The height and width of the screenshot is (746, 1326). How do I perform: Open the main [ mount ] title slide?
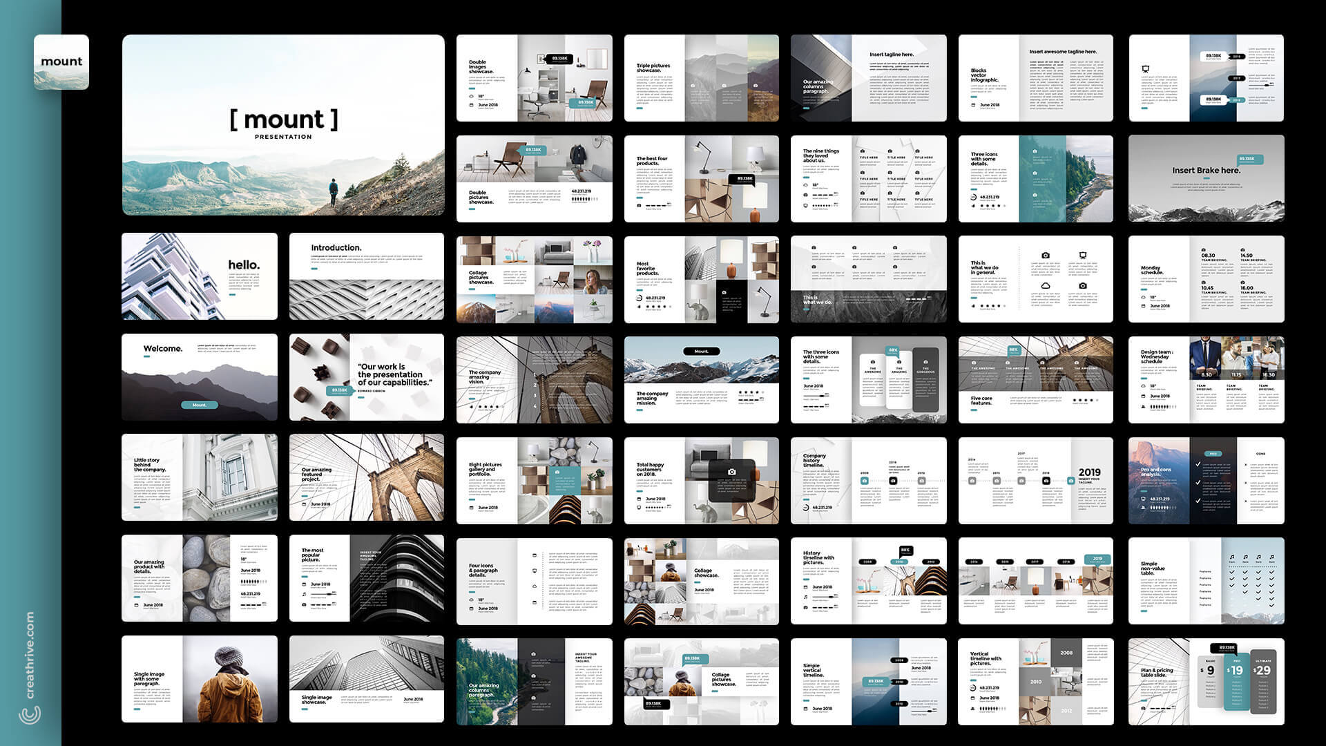(283, 125)
